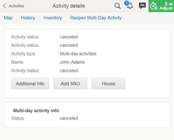Image resolution: width=174 pixels, height=140 pixels.
Task: Open the chat messages icon
Action: [x=142, y=6]
